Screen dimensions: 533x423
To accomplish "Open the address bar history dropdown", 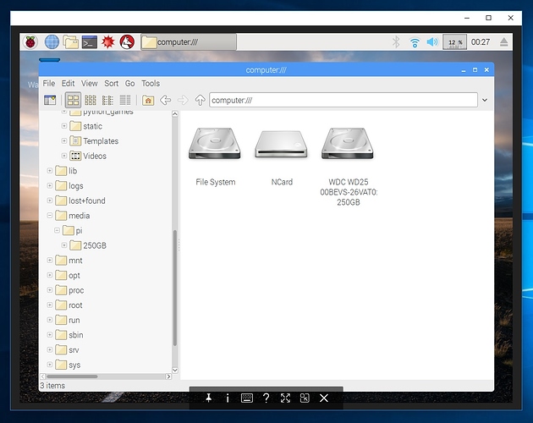I will 485,100.
